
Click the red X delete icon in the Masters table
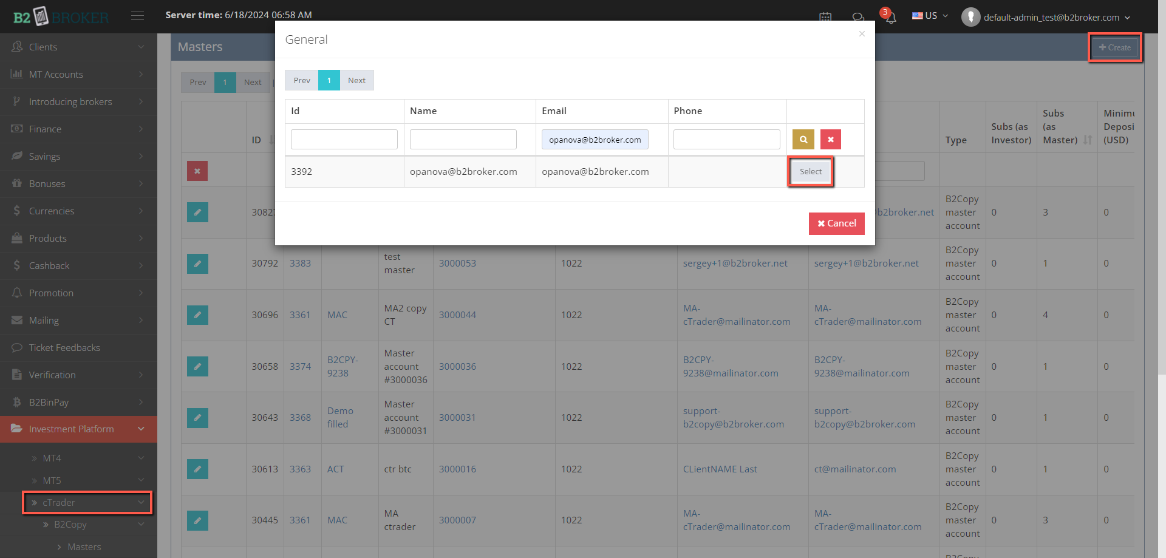tap(197, 171)
